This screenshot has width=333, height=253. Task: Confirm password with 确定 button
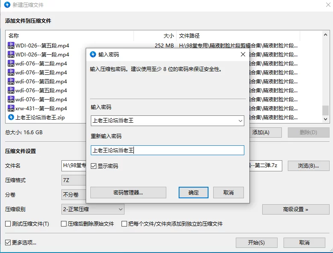click(194, 193)
